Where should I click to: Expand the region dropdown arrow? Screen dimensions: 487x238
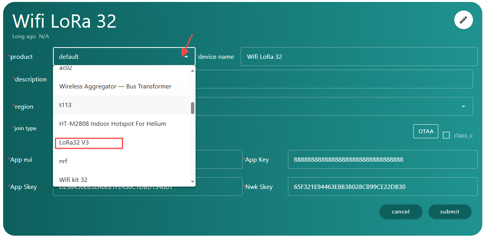coord(463,106)
